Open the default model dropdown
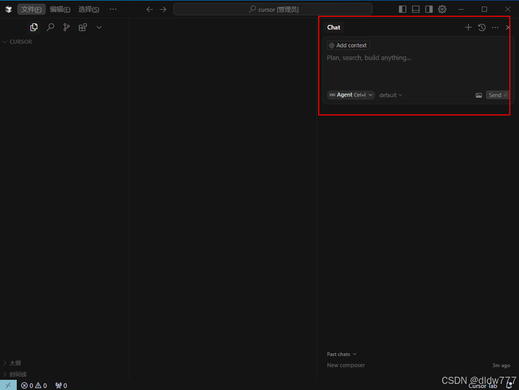Image resolution: width=519 pixels, height=390 pixels. [x=390, y=95]
